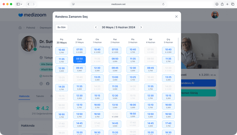Advance to next week with right chevron
The height and width of the screenshot is (135, 237).
click(141, 27)
